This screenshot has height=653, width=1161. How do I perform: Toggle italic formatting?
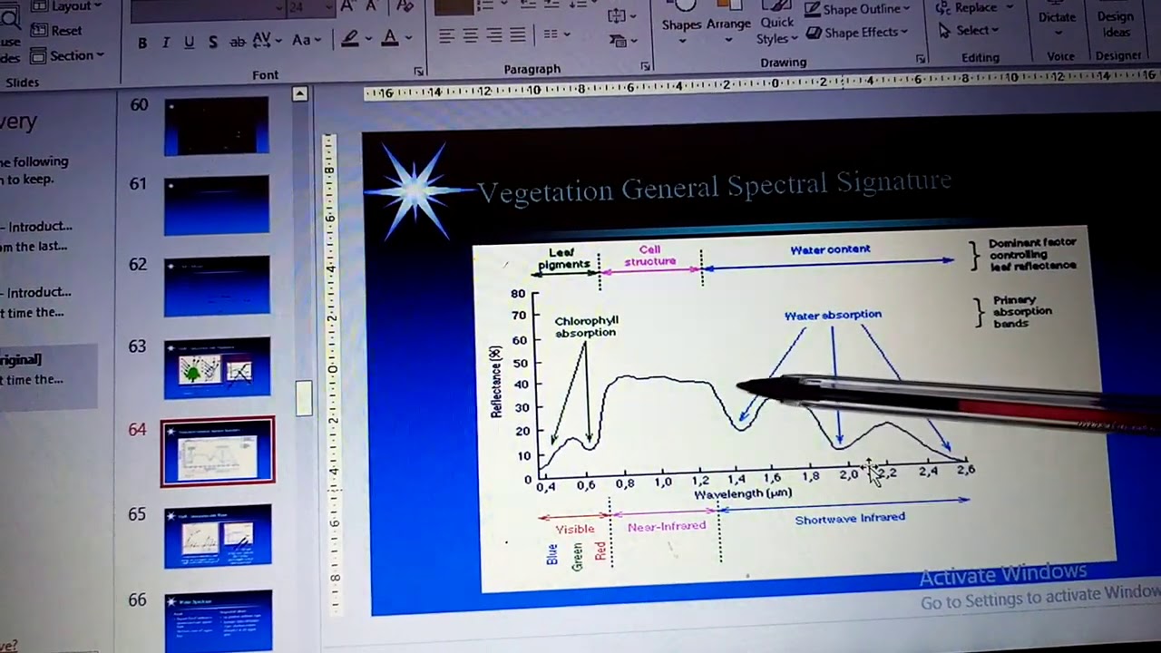point(165,43)
